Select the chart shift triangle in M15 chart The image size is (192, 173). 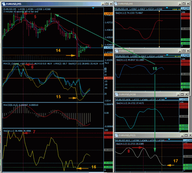[x=169, y=139]
